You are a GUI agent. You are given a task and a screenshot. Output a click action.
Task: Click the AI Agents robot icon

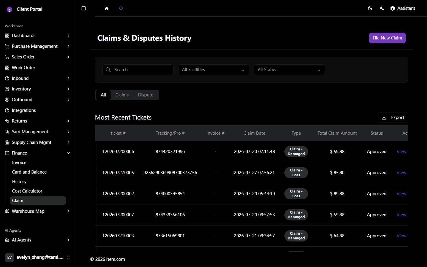[x=7, y=240]
